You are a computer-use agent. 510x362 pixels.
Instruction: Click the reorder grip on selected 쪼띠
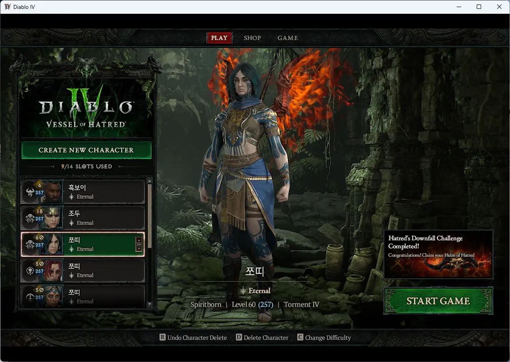(139, 244)
